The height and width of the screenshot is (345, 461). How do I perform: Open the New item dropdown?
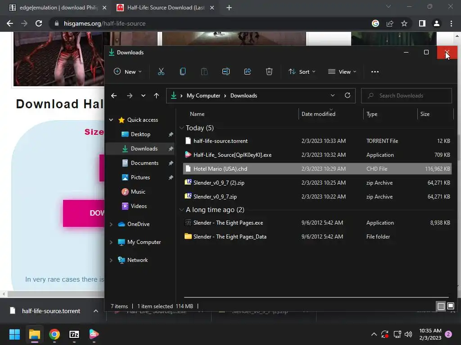[127, 71]
